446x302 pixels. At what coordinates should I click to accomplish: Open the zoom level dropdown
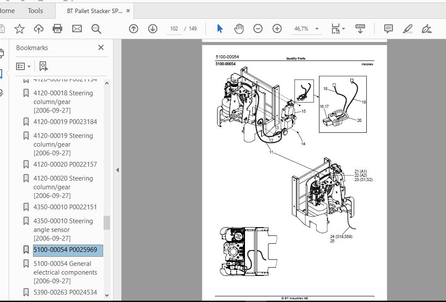[317, 29]
